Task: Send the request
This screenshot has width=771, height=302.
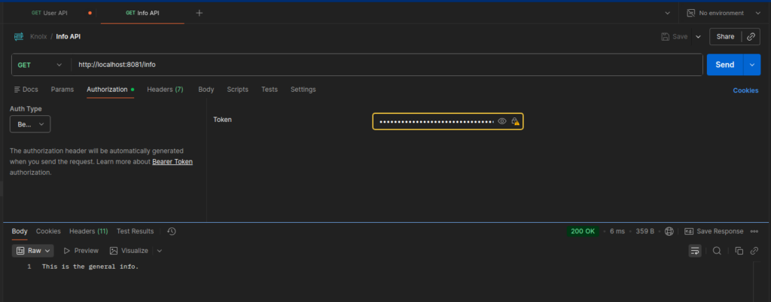Action: coord(725,65)
